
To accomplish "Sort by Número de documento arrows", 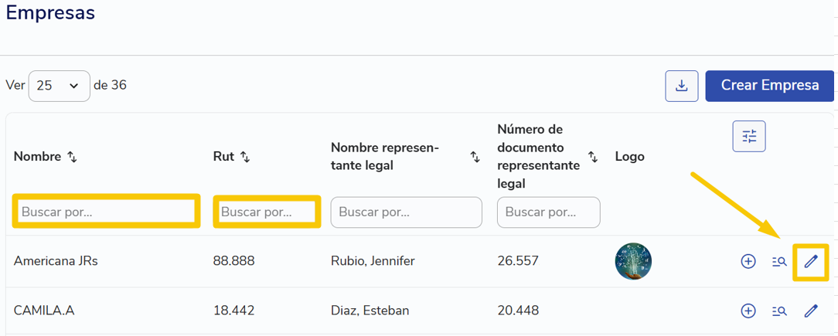I will coord(593,157).
